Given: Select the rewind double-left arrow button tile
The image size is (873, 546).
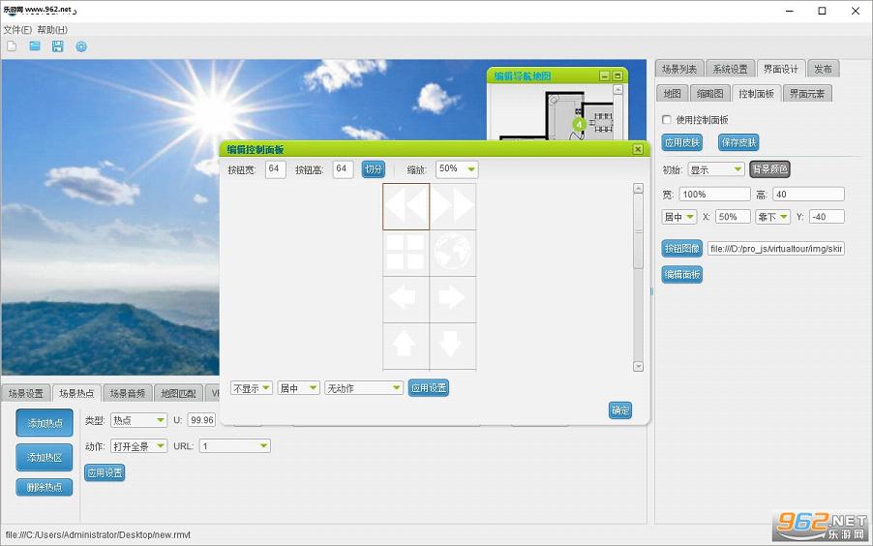Looking at the screenshot, I should tap(406, 206).
